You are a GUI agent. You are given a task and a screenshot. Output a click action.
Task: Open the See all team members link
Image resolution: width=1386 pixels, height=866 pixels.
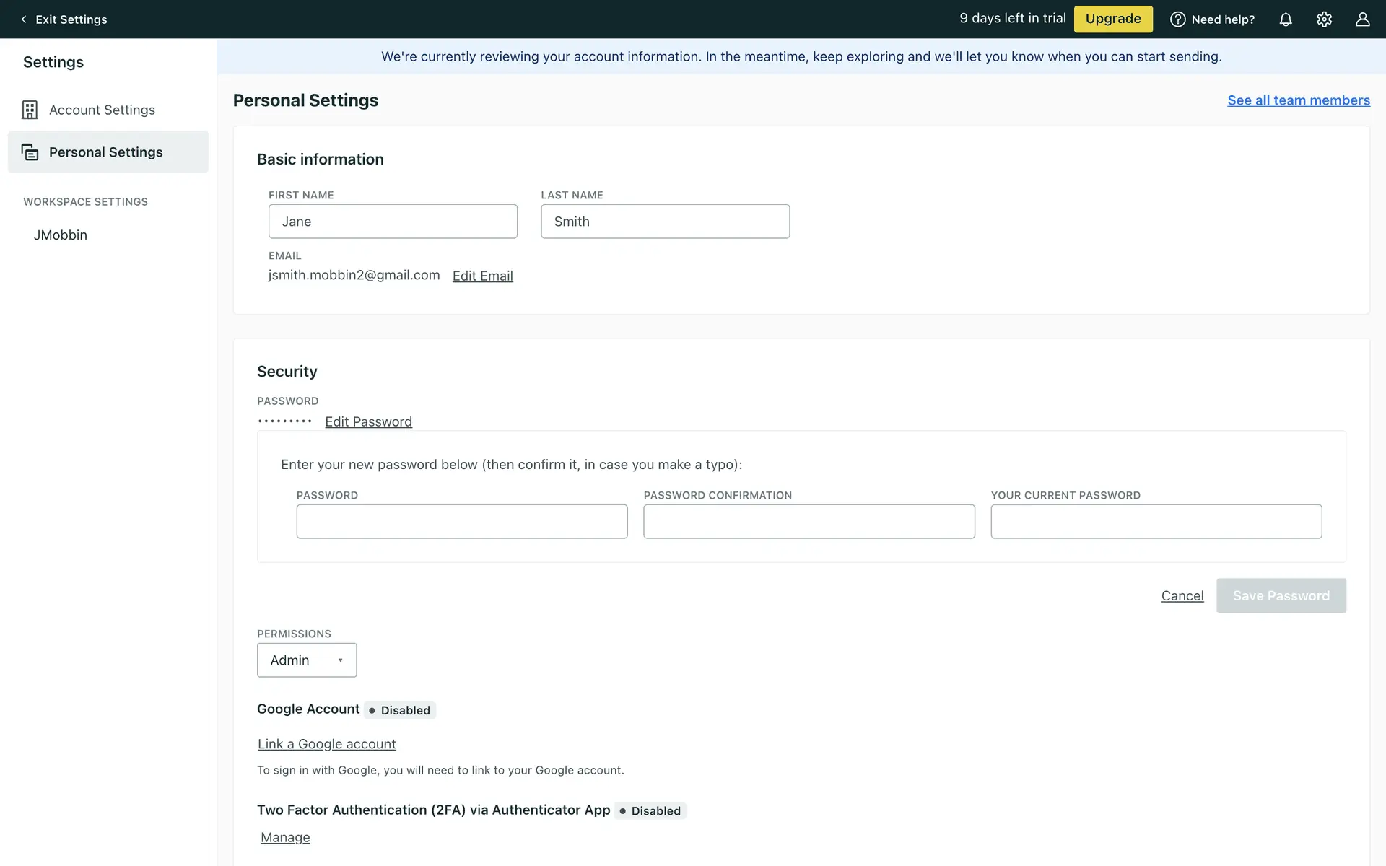coord(1298,100)
